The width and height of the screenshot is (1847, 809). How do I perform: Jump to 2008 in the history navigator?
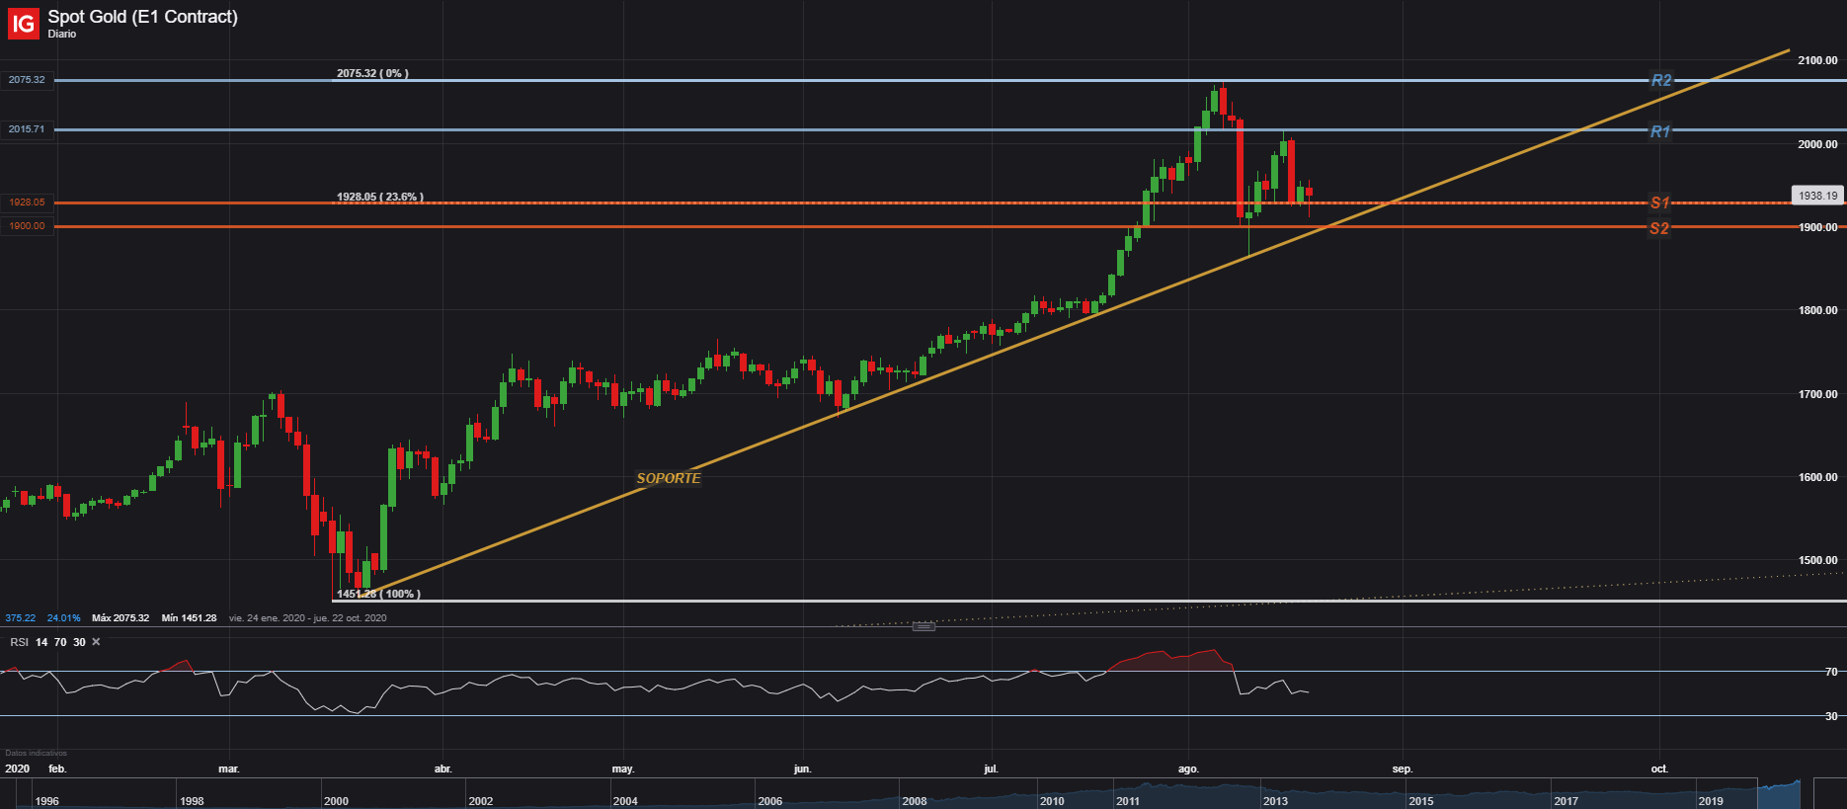915,801
